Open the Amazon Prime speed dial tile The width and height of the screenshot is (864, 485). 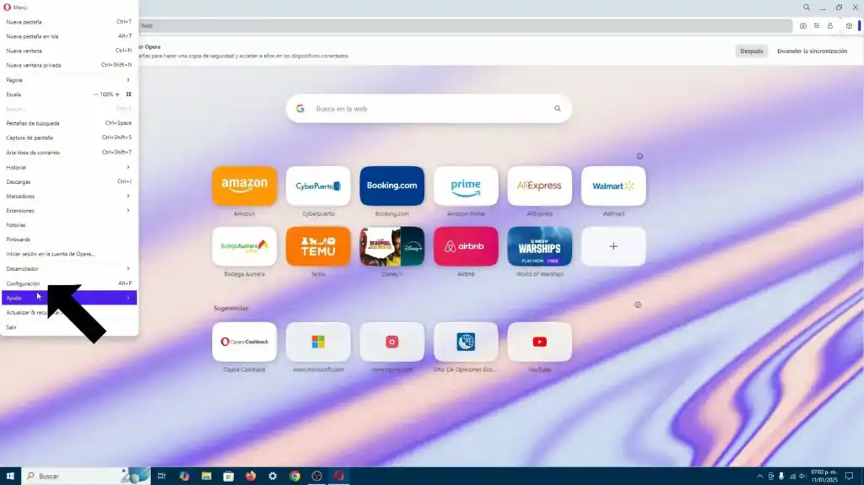coord(466,186)
